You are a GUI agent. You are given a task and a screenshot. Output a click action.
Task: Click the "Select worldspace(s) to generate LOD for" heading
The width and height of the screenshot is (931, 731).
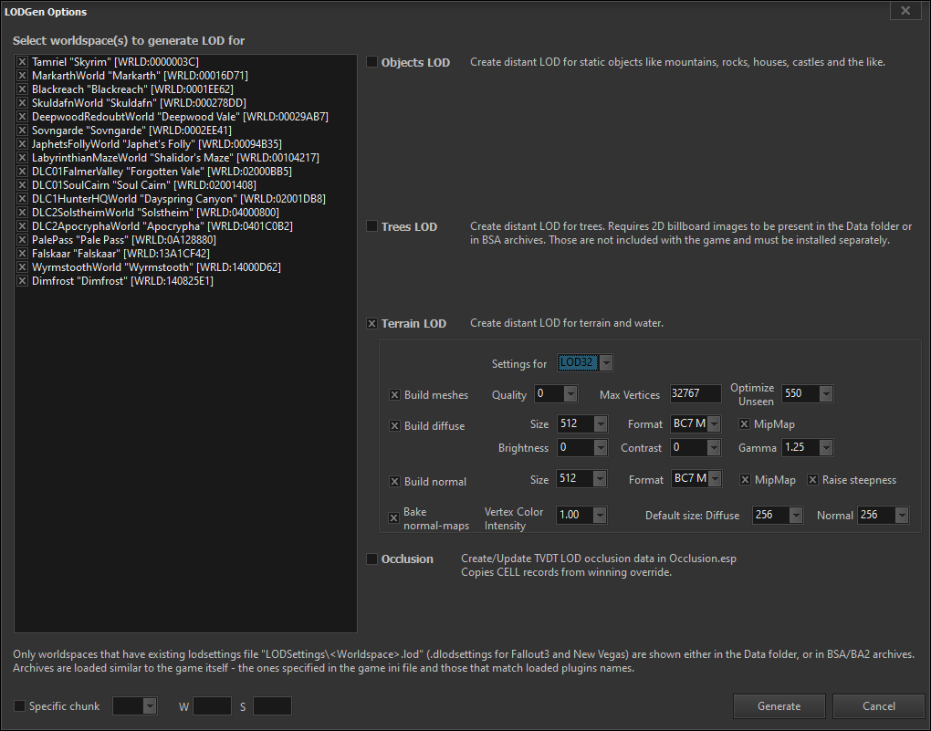(x=129, y=40)
